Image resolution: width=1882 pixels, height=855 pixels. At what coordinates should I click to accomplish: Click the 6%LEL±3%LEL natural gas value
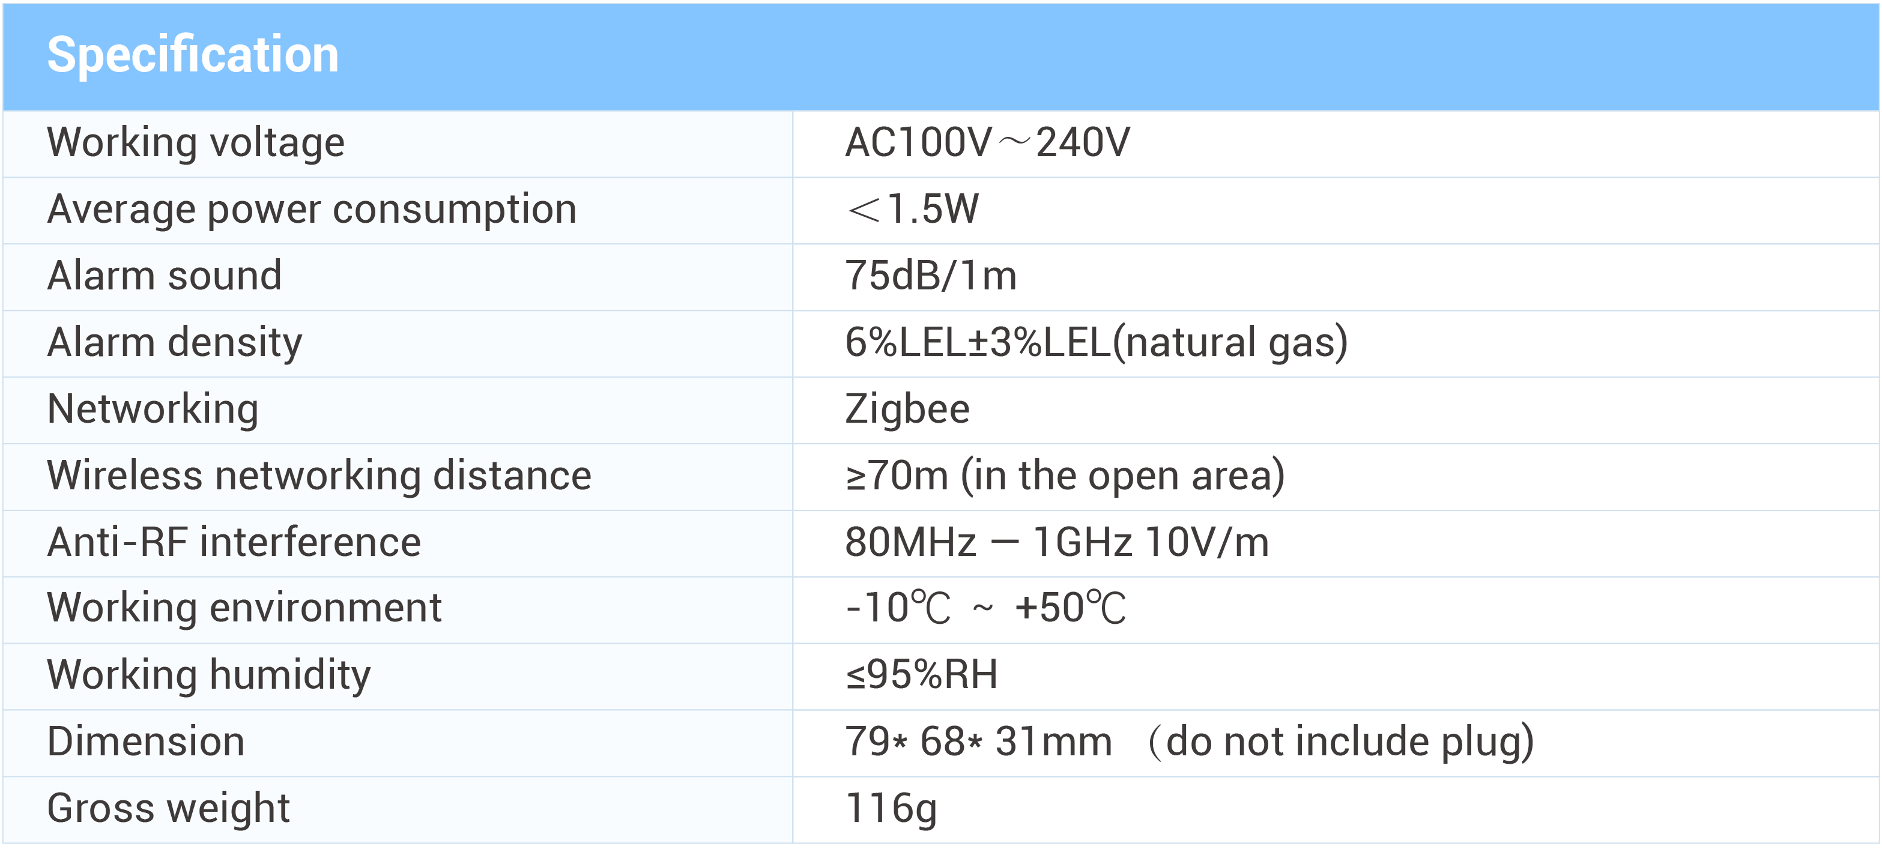1097,343
